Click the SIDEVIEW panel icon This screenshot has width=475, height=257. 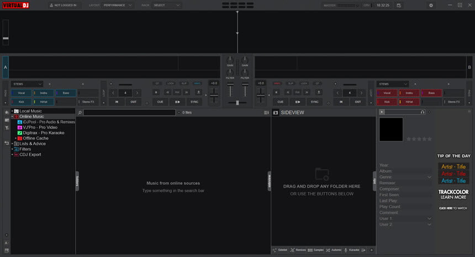[x=276, y=113]
